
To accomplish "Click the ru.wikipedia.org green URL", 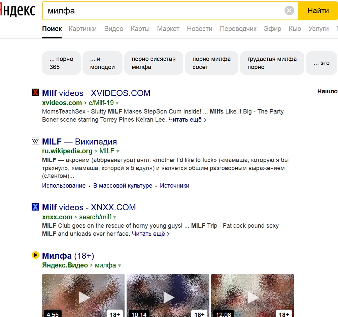I will (67, 151).
